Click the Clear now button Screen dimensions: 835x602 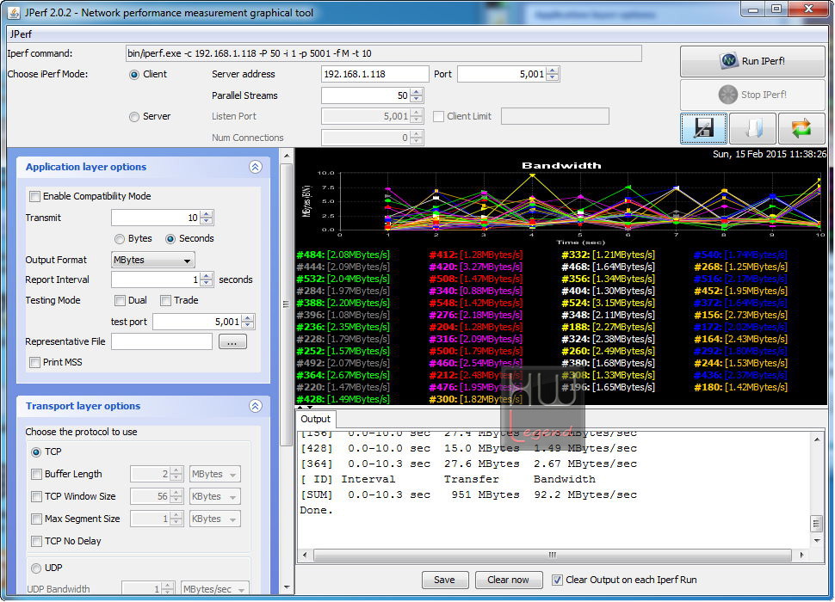tap(509, 580)
